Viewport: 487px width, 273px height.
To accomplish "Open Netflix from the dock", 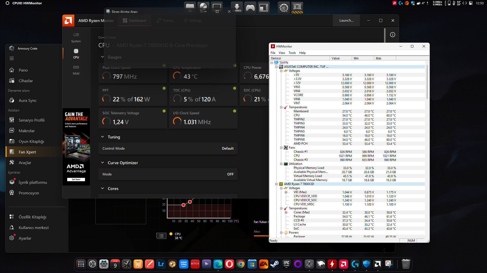I will (195, 264).
